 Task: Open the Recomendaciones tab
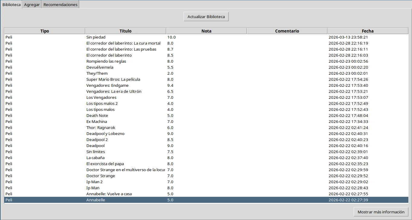60,5
